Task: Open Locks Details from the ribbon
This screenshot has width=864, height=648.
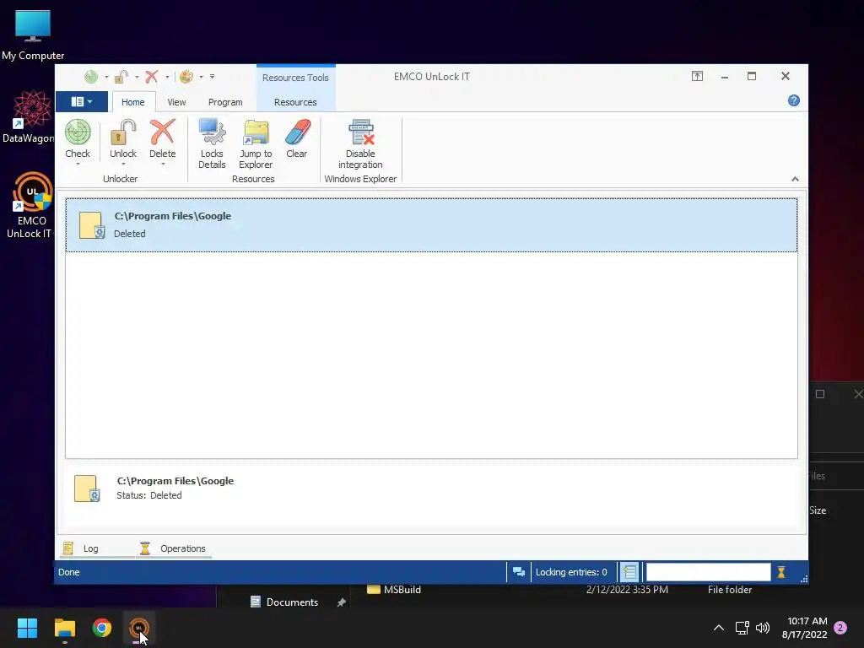Action: tap(212, 143)
